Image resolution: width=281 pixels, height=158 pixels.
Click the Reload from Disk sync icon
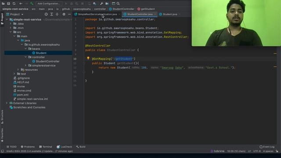coord(14,4)
